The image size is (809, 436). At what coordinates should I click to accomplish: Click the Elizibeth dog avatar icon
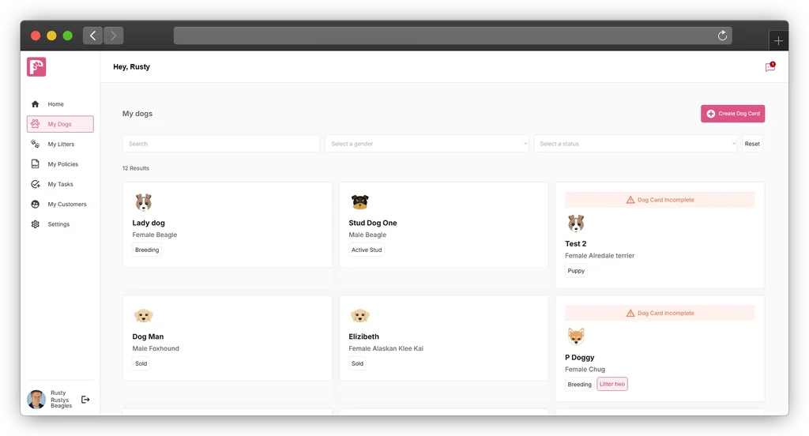pyautogui.click(x=359, y=315)
